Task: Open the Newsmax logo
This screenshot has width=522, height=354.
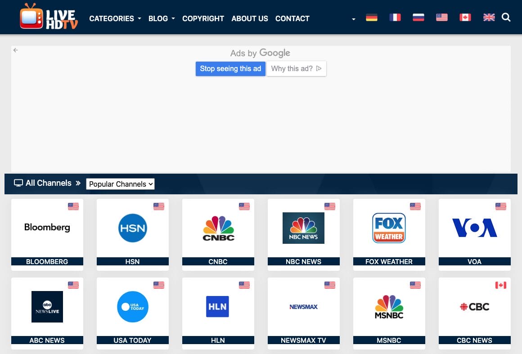Action: pyautogui.click(x=303, y=307)
